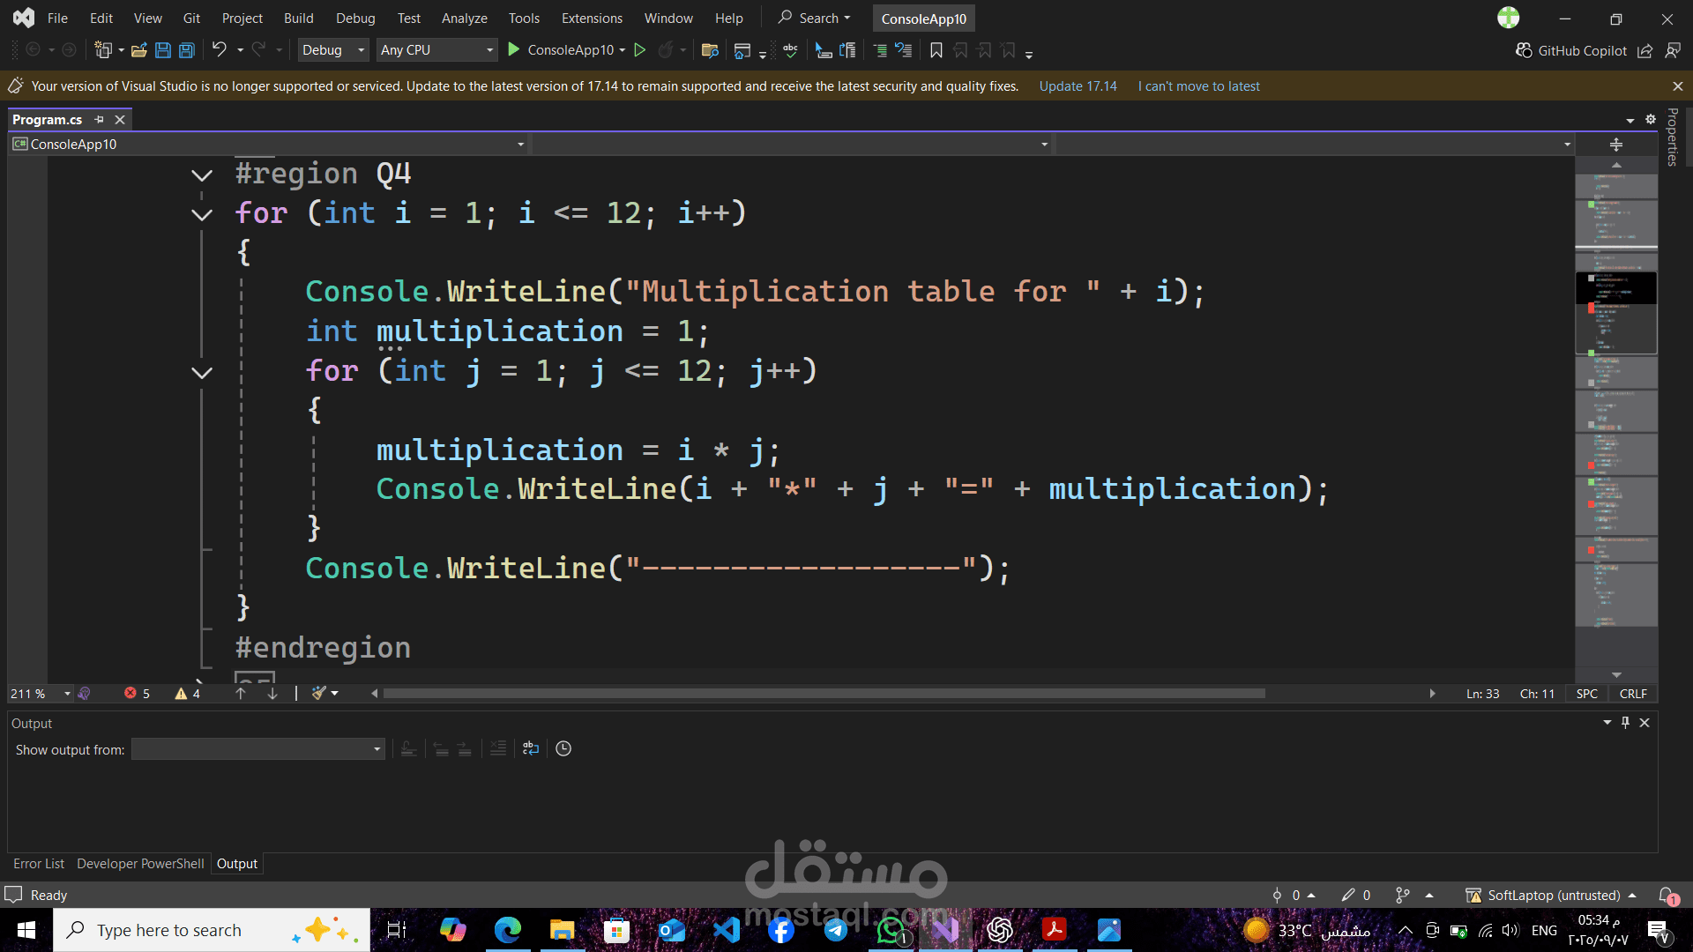Open the Debug configuration dropdown
Viewport: 1693px width, 952px height.
[333, 50]
